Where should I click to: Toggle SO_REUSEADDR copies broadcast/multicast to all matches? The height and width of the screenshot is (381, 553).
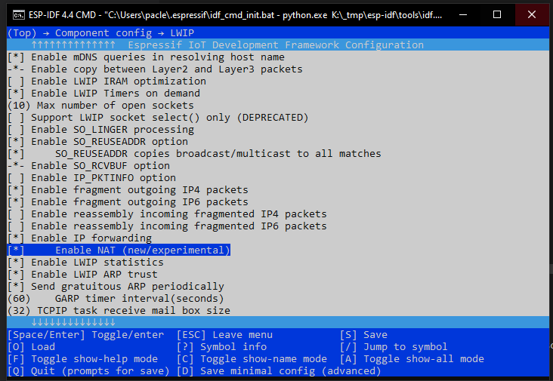point(194,153)
